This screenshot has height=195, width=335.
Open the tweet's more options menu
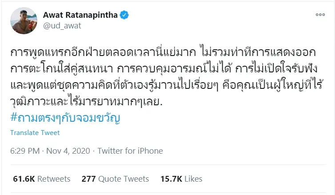pyautogui.click(x=319, y=15)
